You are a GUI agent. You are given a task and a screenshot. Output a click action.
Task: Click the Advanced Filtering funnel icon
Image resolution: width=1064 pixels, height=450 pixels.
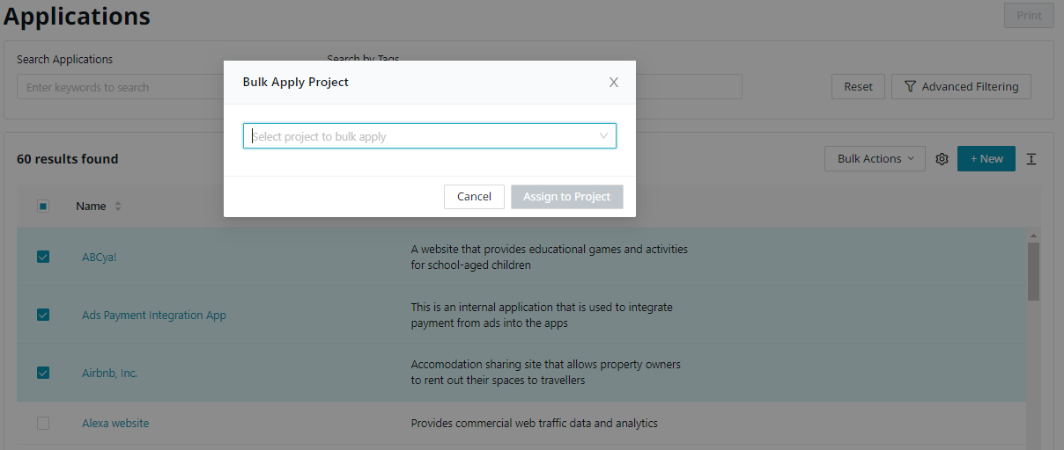911,87
